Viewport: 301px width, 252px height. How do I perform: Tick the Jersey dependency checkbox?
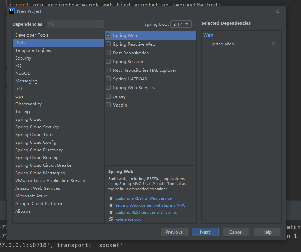coord(108,96)
